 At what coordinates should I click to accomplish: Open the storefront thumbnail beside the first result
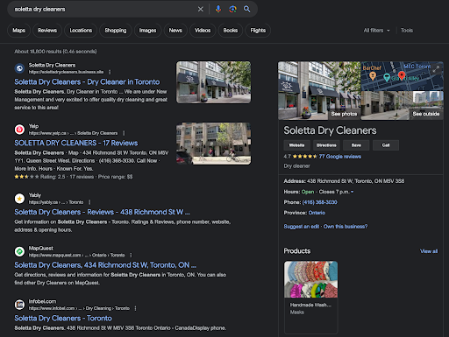(213, 82)
